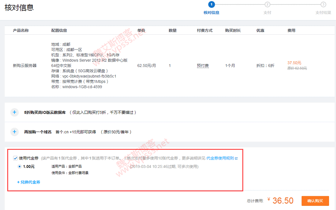This screenshot has width=336, height=210.
Task: Select the 1.00元 voucher radio button
Action: click(x=19, y=167)
